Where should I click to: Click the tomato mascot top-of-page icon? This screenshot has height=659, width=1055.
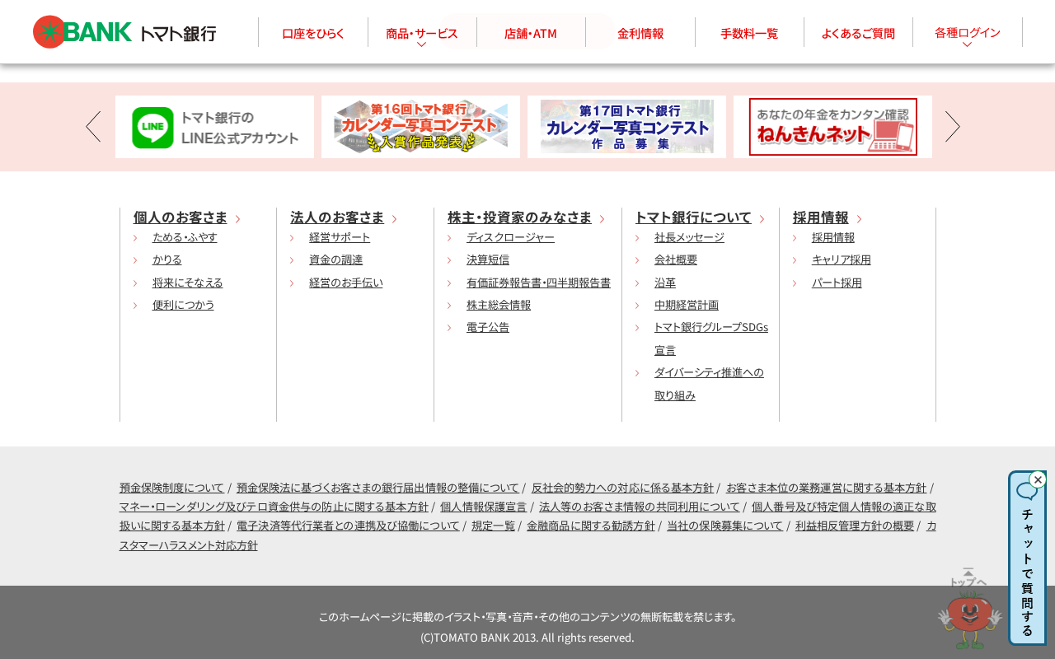969,610
